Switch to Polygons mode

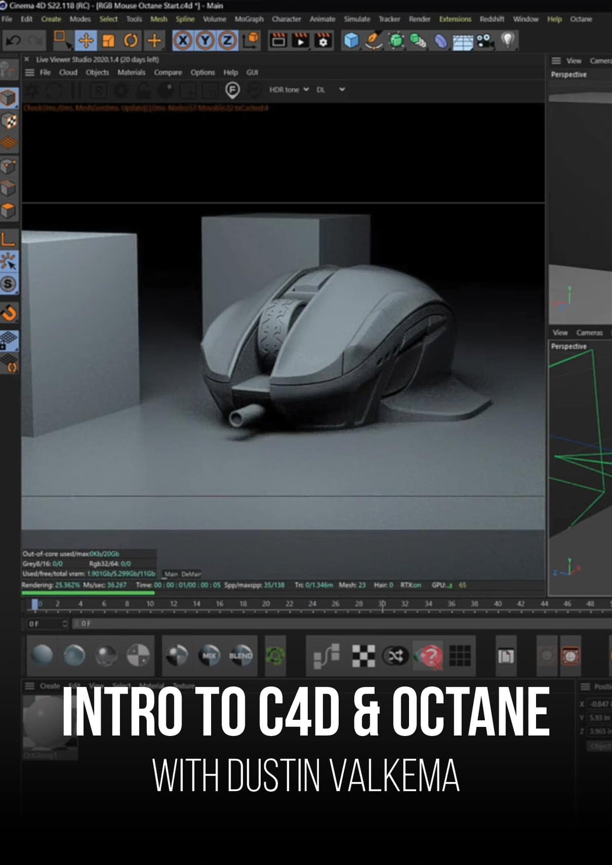(9, 211)
